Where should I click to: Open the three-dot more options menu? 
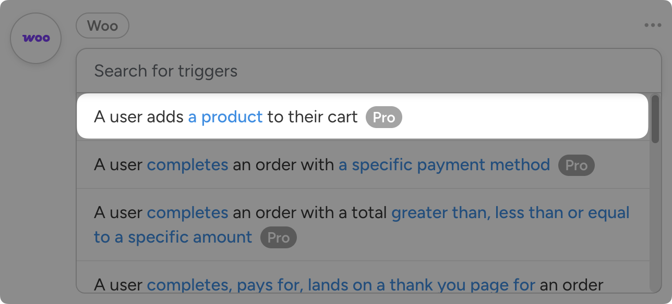[652, 25]
